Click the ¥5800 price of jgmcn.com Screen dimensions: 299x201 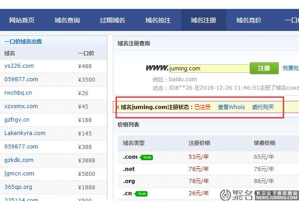pyautogui.click(x=86, y=174)
